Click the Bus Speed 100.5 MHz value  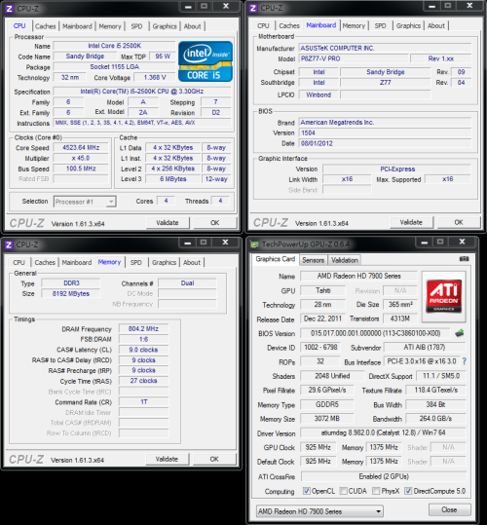tap(81, 169)
